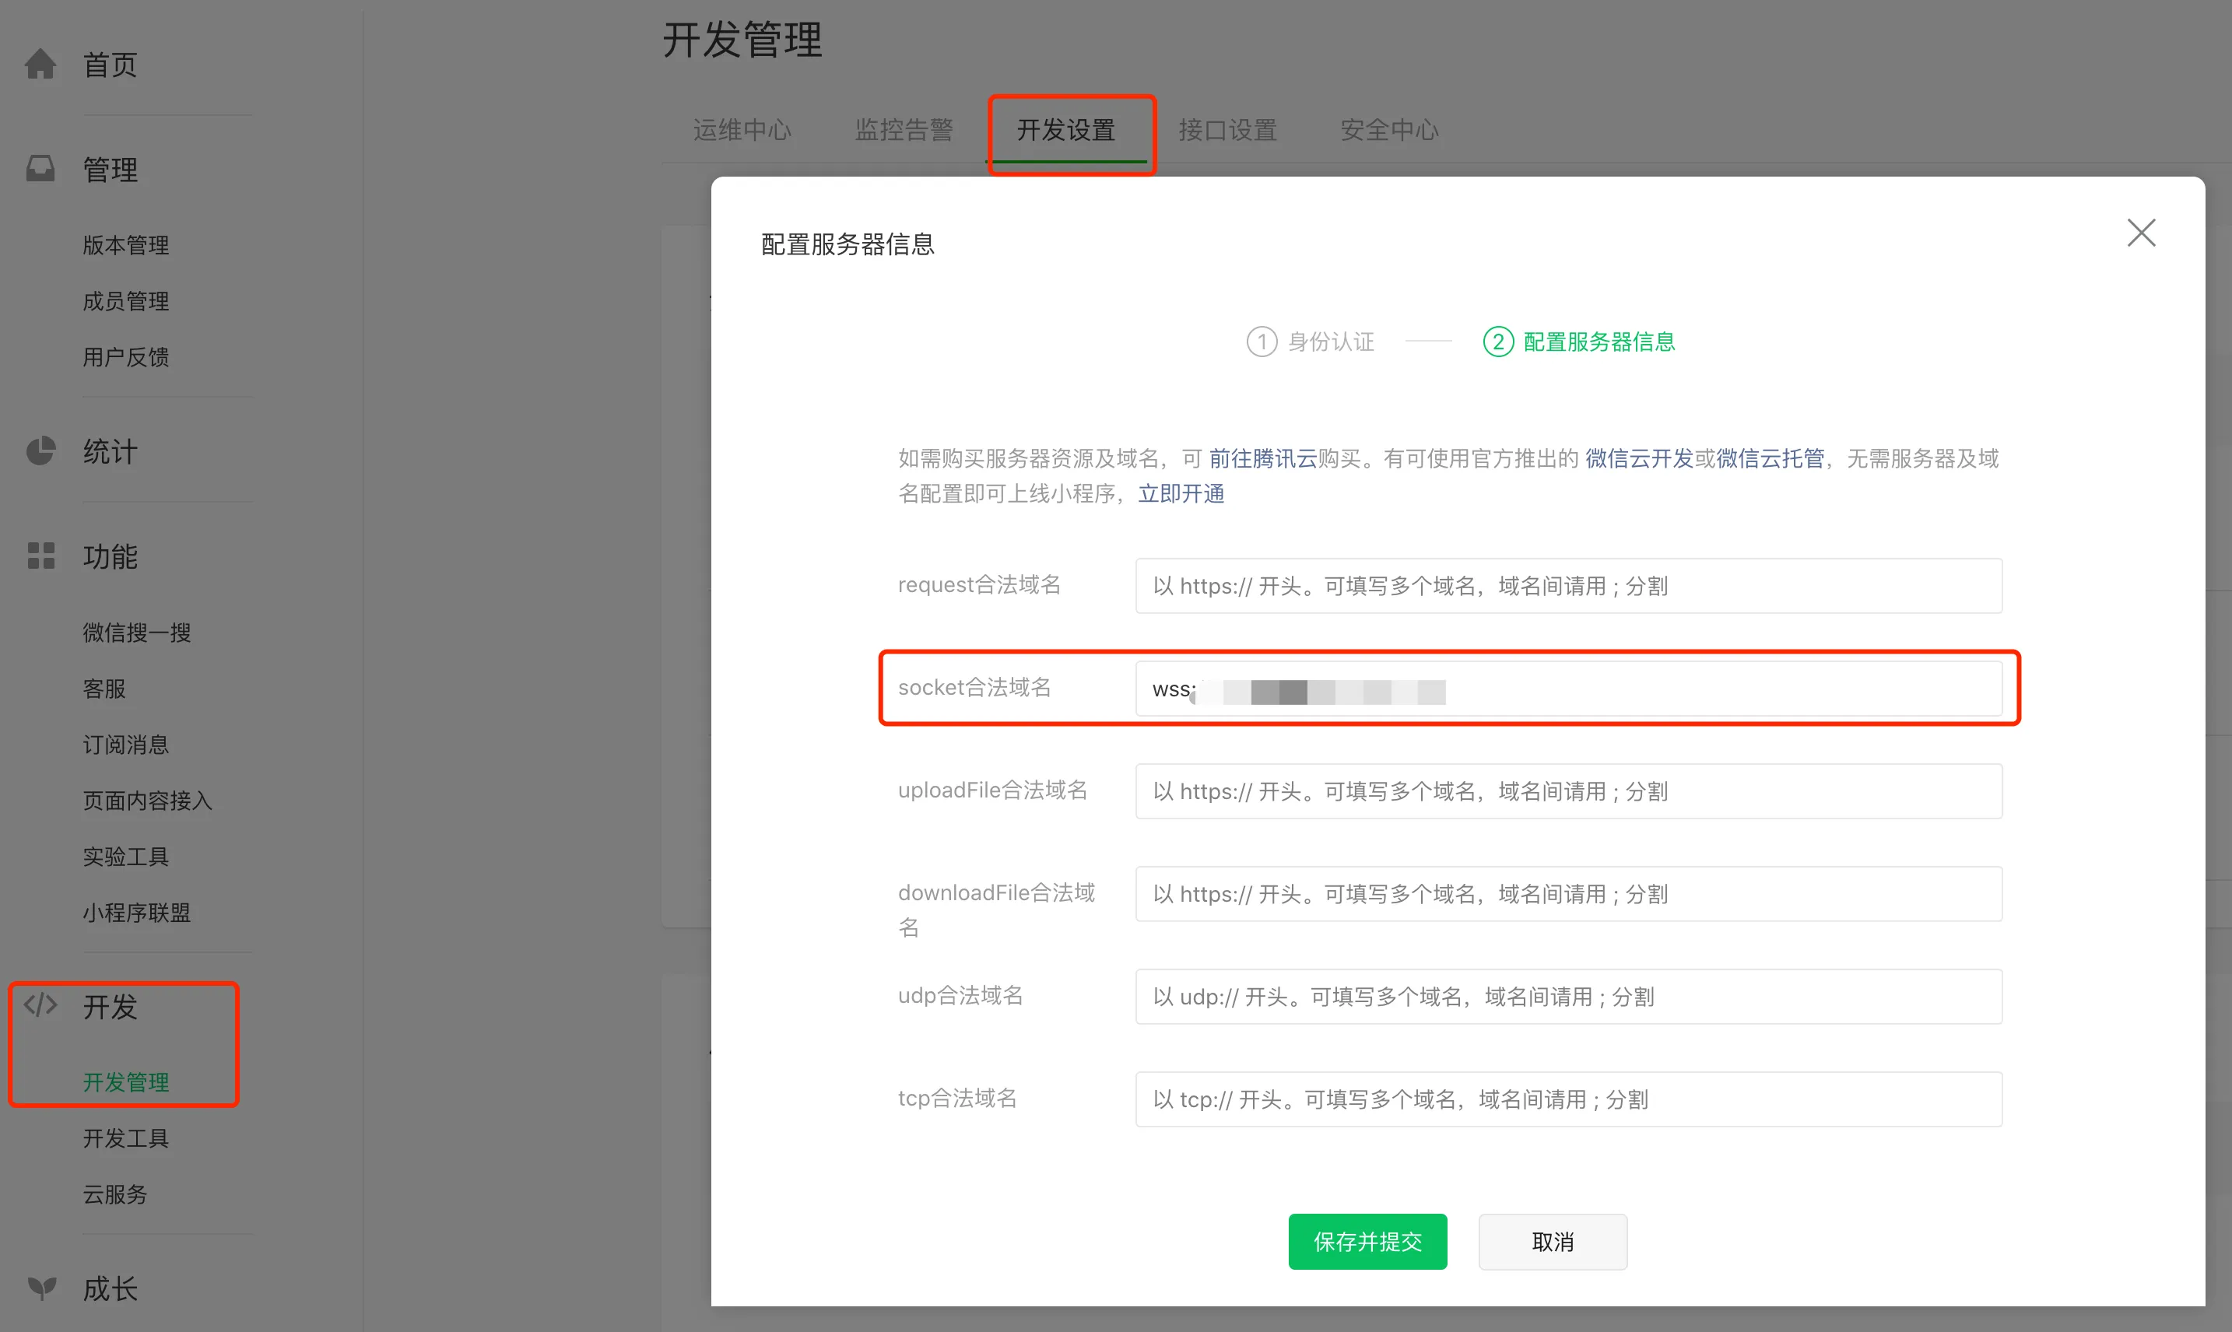The width and height of the screenshot is (2232, 1332).
Task: Click the 取消 button
Action: point(1553,1241)
